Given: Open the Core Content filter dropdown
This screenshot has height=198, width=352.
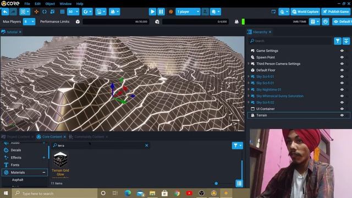Looking at the screenshot, I should [x=237, y=145].
